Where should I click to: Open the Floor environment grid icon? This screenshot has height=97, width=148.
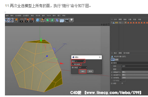[62, 20]
